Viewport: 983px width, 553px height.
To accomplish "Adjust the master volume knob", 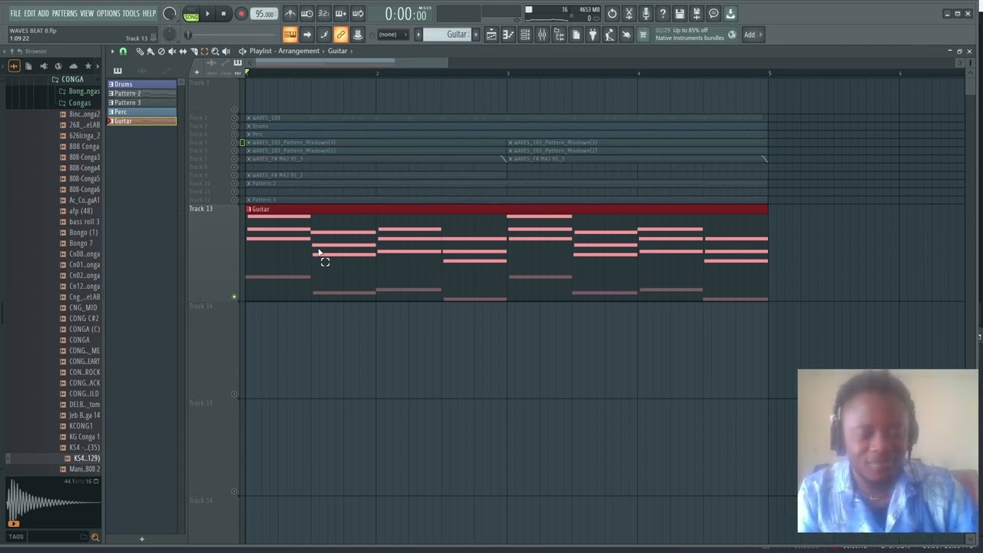I will [170, 14].
